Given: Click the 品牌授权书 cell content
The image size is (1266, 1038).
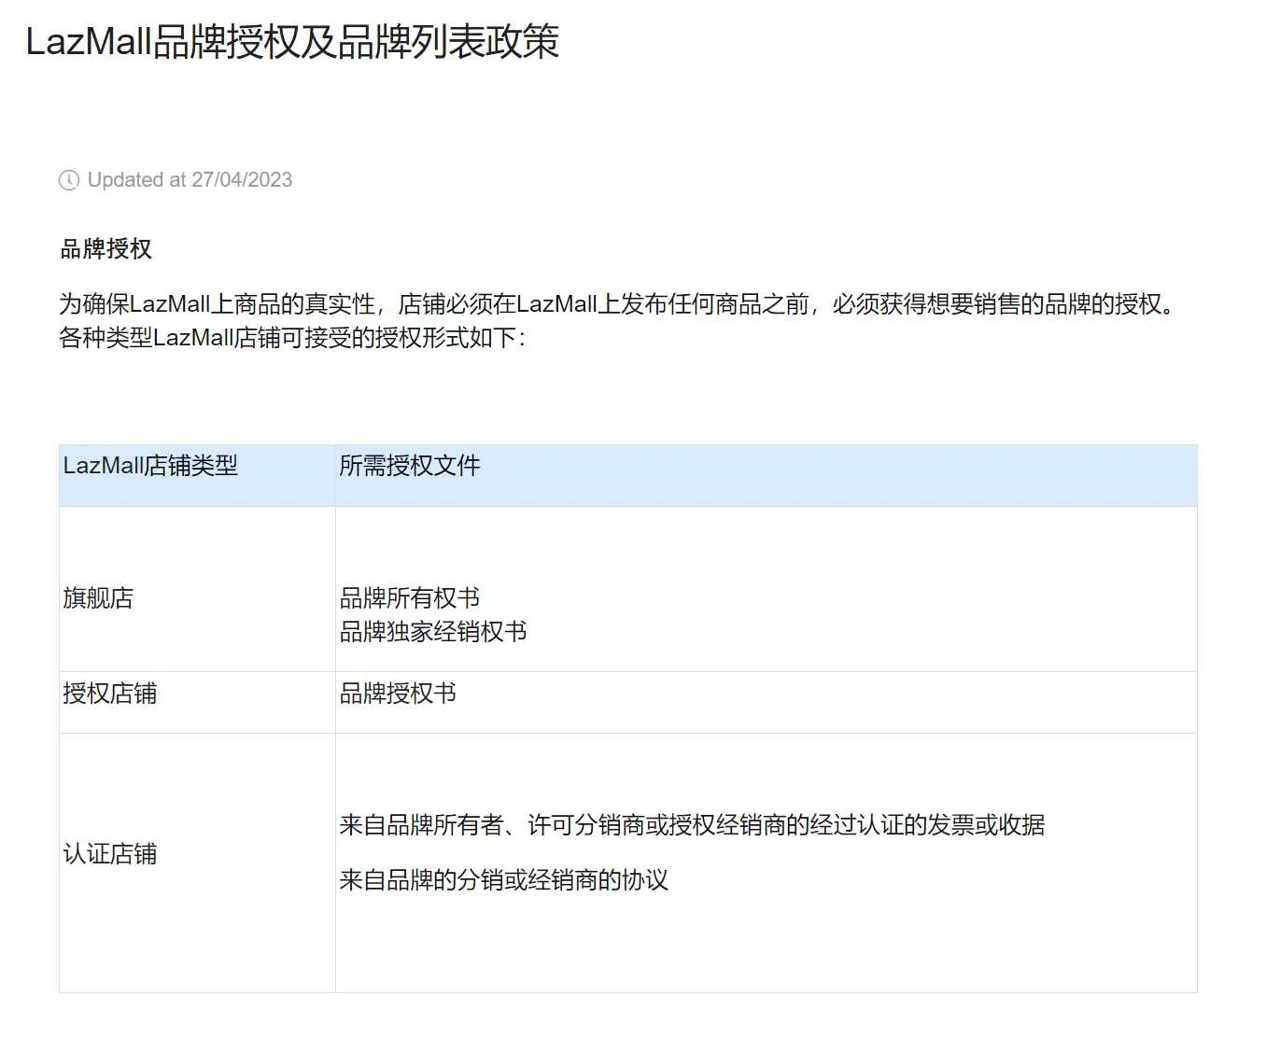Looking at the screenshot, I should pos(398,693).
